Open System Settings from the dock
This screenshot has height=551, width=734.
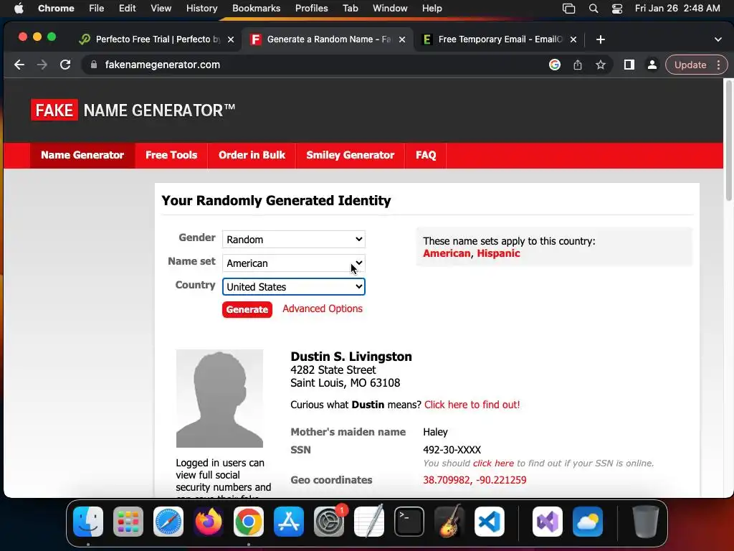pyautogui.click(x=329, y=522)
